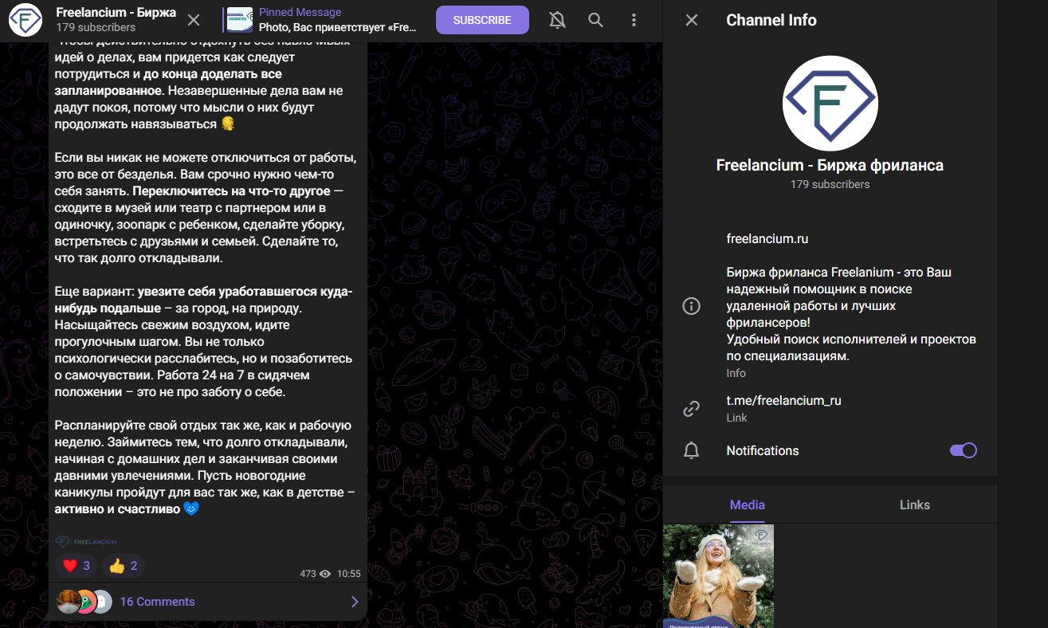Switch to the Links tab
Viewport: 1048px width, 628px height.
914,504
